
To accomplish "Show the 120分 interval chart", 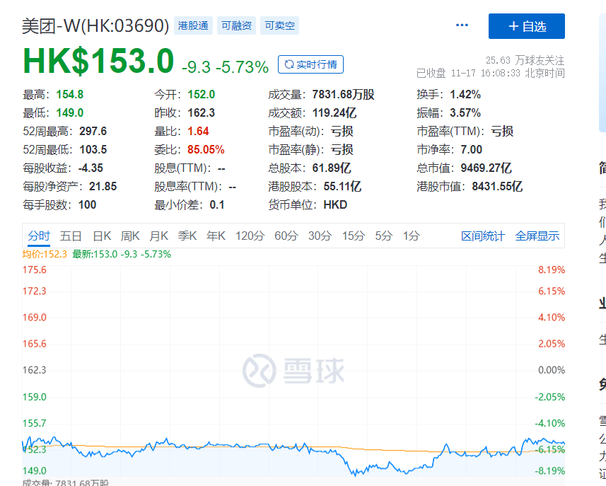I will coord(250,236).
